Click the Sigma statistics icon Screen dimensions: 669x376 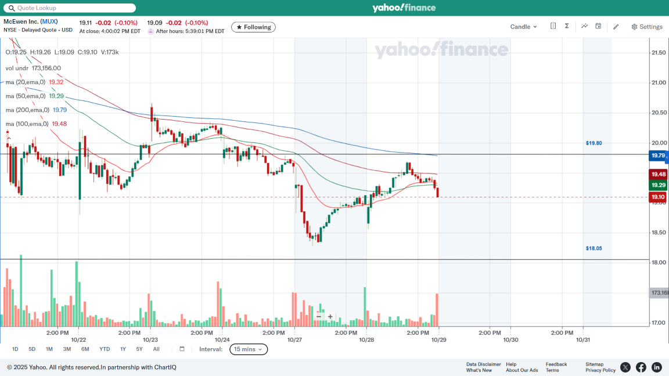pyautogui.click(x=567, y=26)
